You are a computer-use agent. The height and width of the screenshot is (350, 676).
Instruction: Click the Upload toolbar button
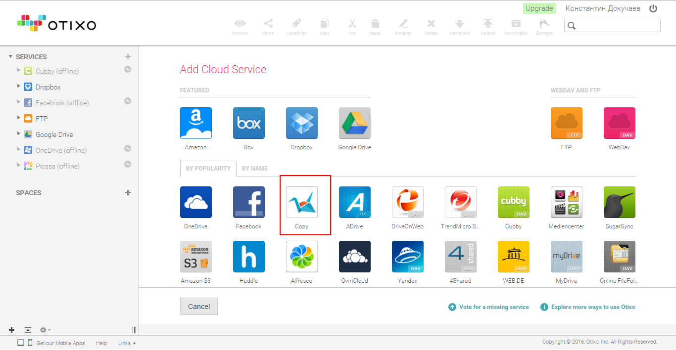[488, 27]
